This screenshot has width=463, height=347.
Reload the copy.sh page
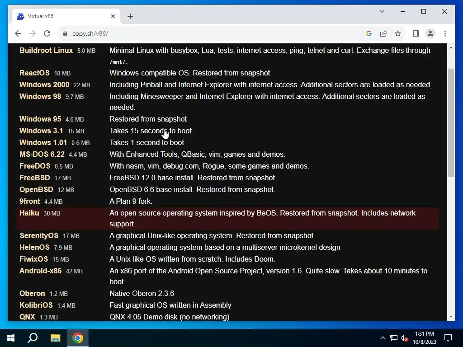(x=47, y=33)
